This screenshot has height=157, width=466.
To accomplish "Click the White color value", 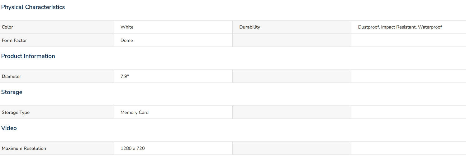I will click(x=127, y=27).
